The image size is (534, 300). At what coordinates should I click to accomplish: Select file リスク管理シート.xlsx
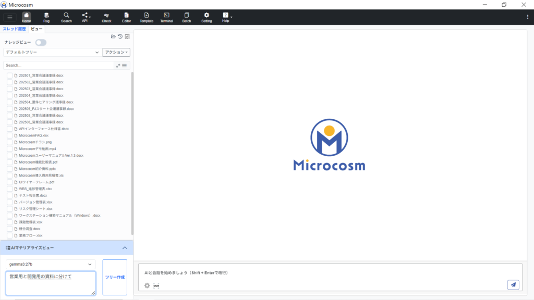(36, 209)
